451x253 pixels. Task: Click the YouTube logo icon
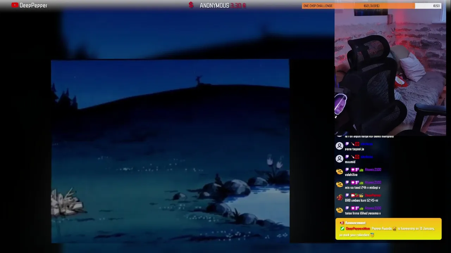point(15,5)
